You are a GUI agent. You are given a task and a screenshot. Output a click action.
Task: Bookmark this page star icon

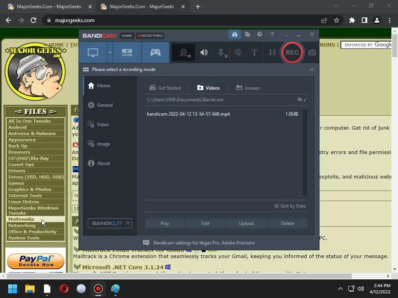point(337,20)
